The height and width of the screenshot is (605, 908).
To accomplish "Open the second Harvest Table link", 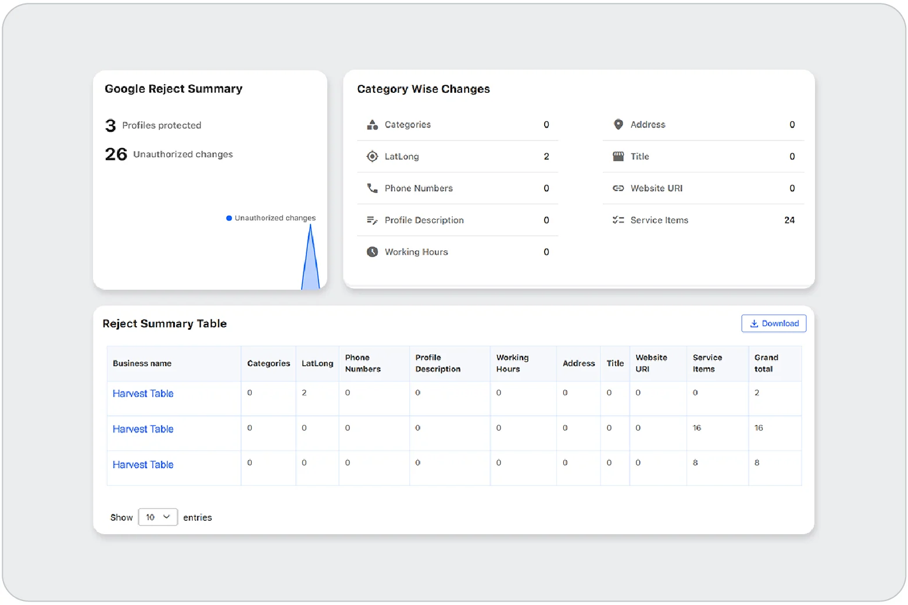I will [143, 429].
